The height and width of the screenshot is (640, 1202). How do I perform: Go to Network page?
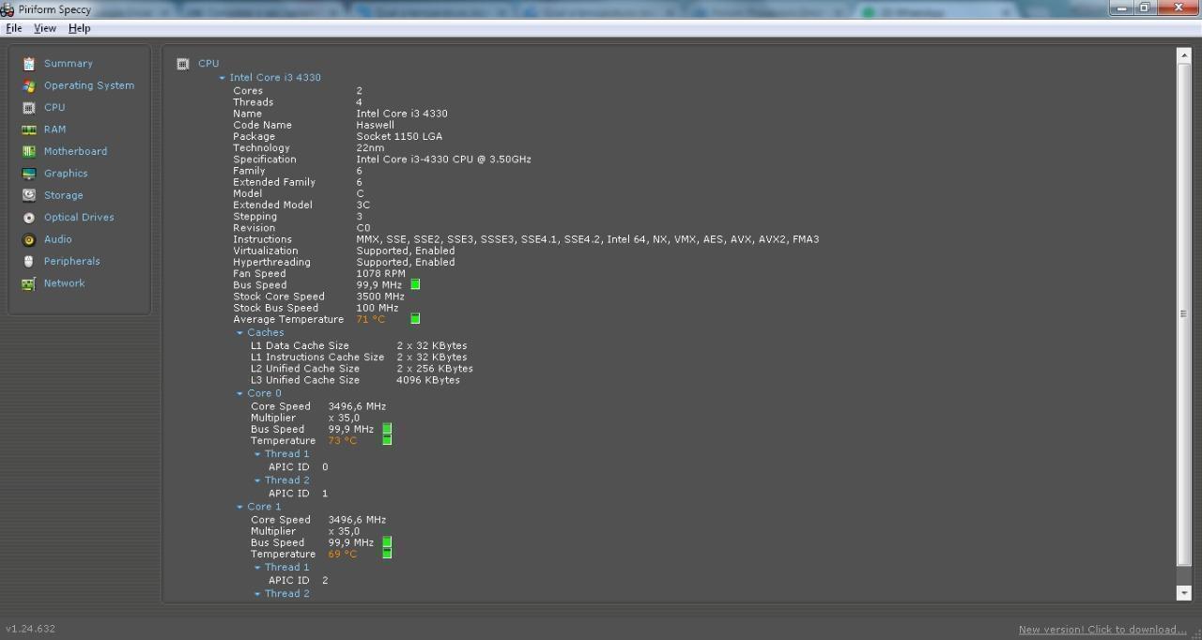point(64,283)
